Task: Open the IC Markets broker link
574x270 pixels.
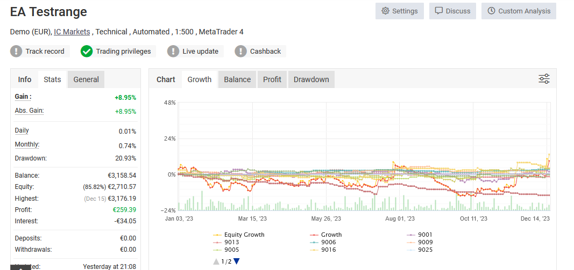Action: tap(72, 32)
